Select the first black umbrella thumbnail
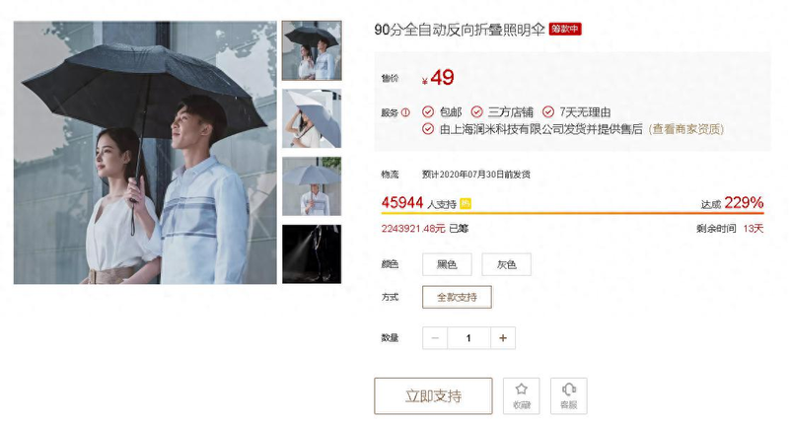This screenshot has height=425, width=789. [312, 50]
